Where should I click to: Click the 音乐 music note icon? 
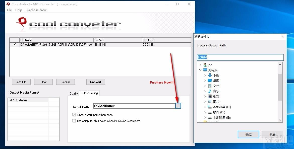(210, 91)
